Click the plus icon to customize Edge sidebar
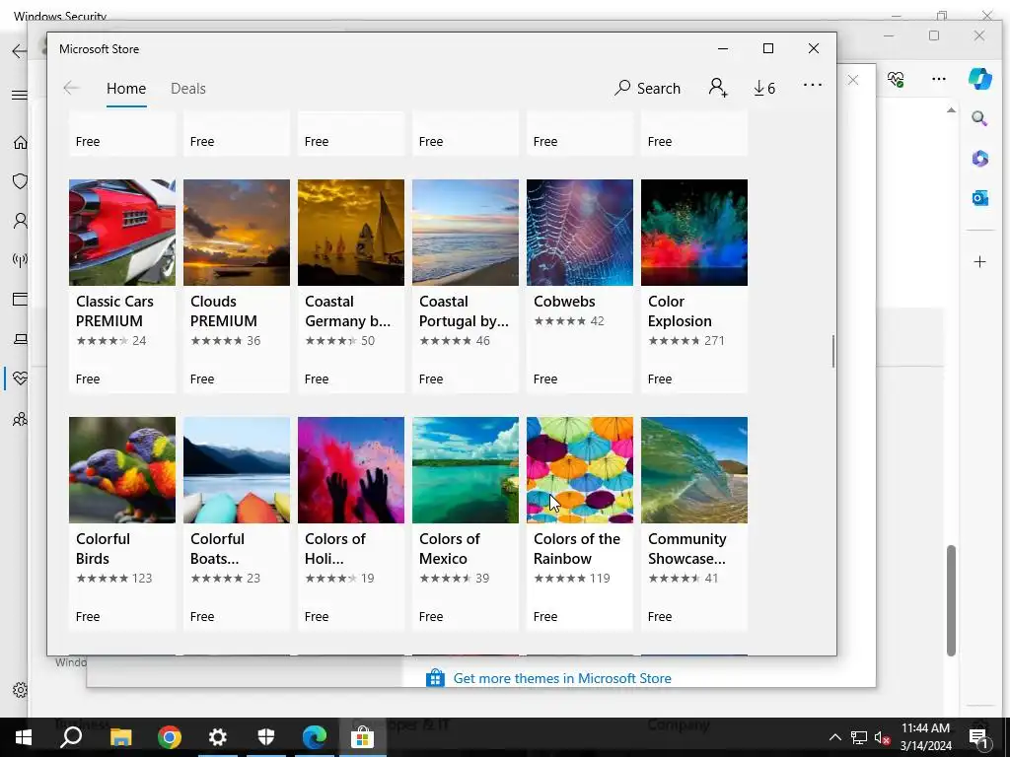The width and height of the screenshot is (1010, 757). pyautogui.click(x=979, y=262)
